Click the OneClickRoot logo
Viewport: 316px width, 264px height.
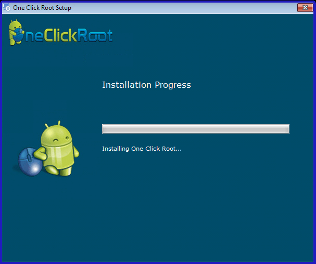click(x=60, y=32)
